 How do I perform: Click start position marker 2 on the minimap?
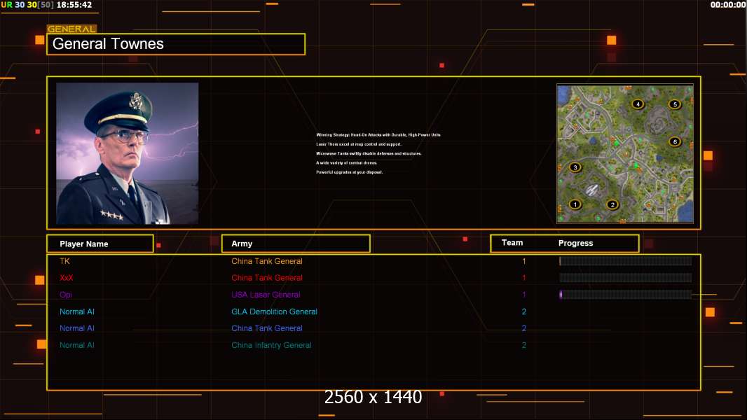612,204
